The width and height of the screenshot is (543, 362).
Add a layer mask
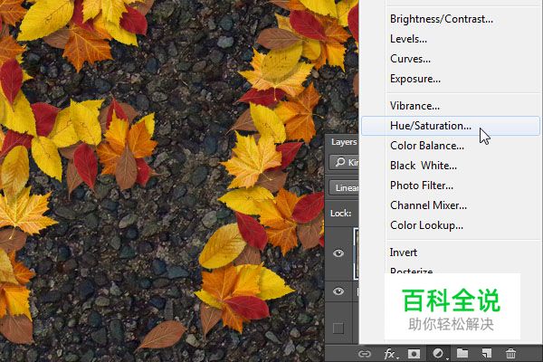pyautogui.click(x=414, y=354)
